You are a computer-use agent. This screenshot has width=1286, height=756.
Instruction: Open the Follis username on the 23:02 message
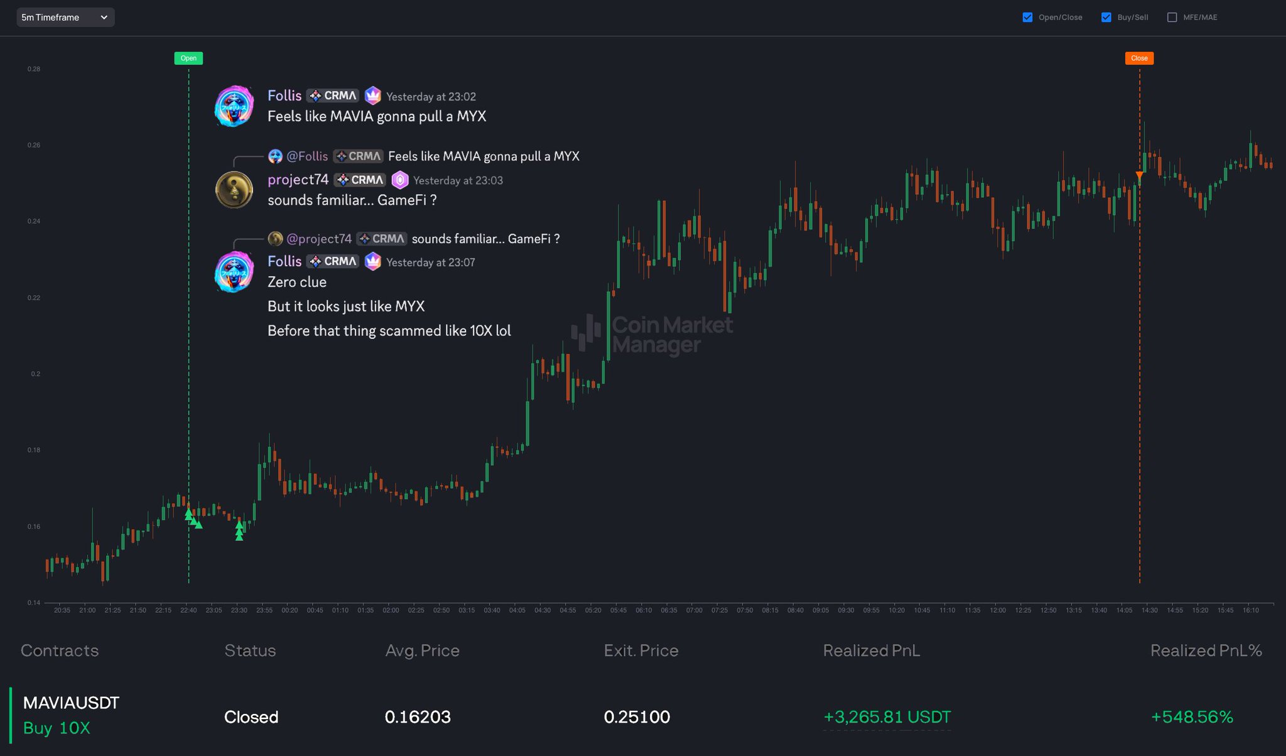[x=284, y=95]
